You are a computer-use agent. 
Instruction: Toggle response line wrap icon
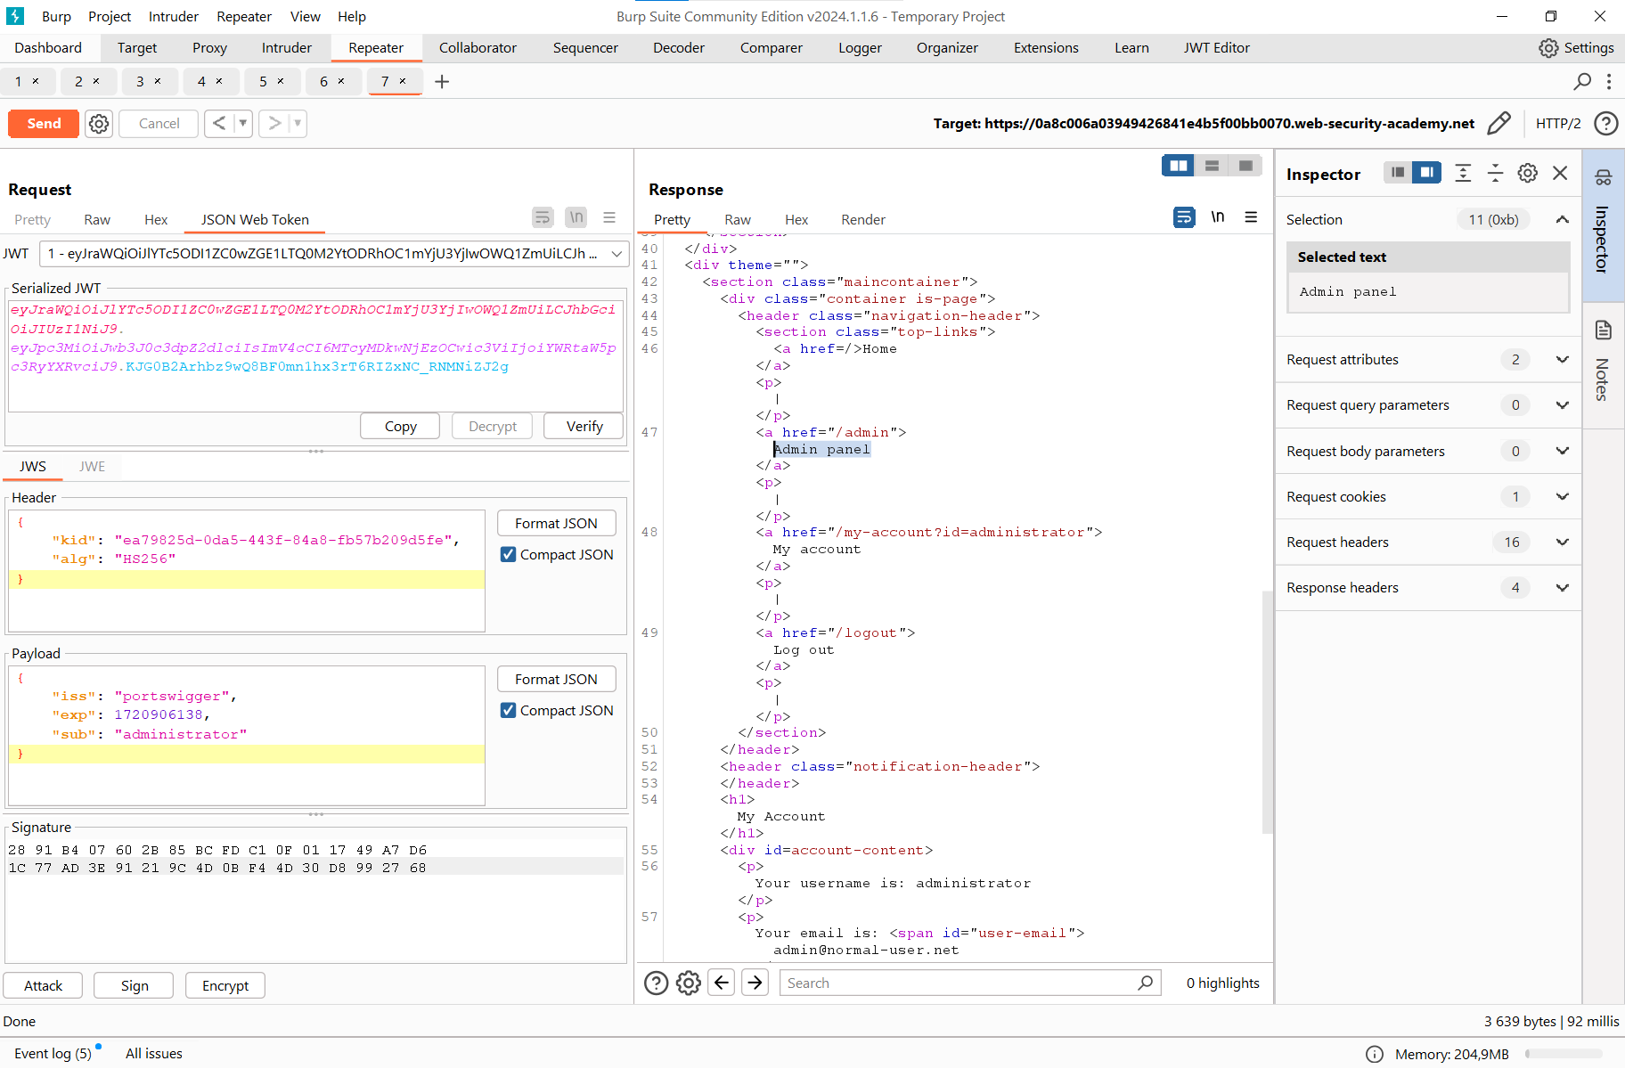1184,217
